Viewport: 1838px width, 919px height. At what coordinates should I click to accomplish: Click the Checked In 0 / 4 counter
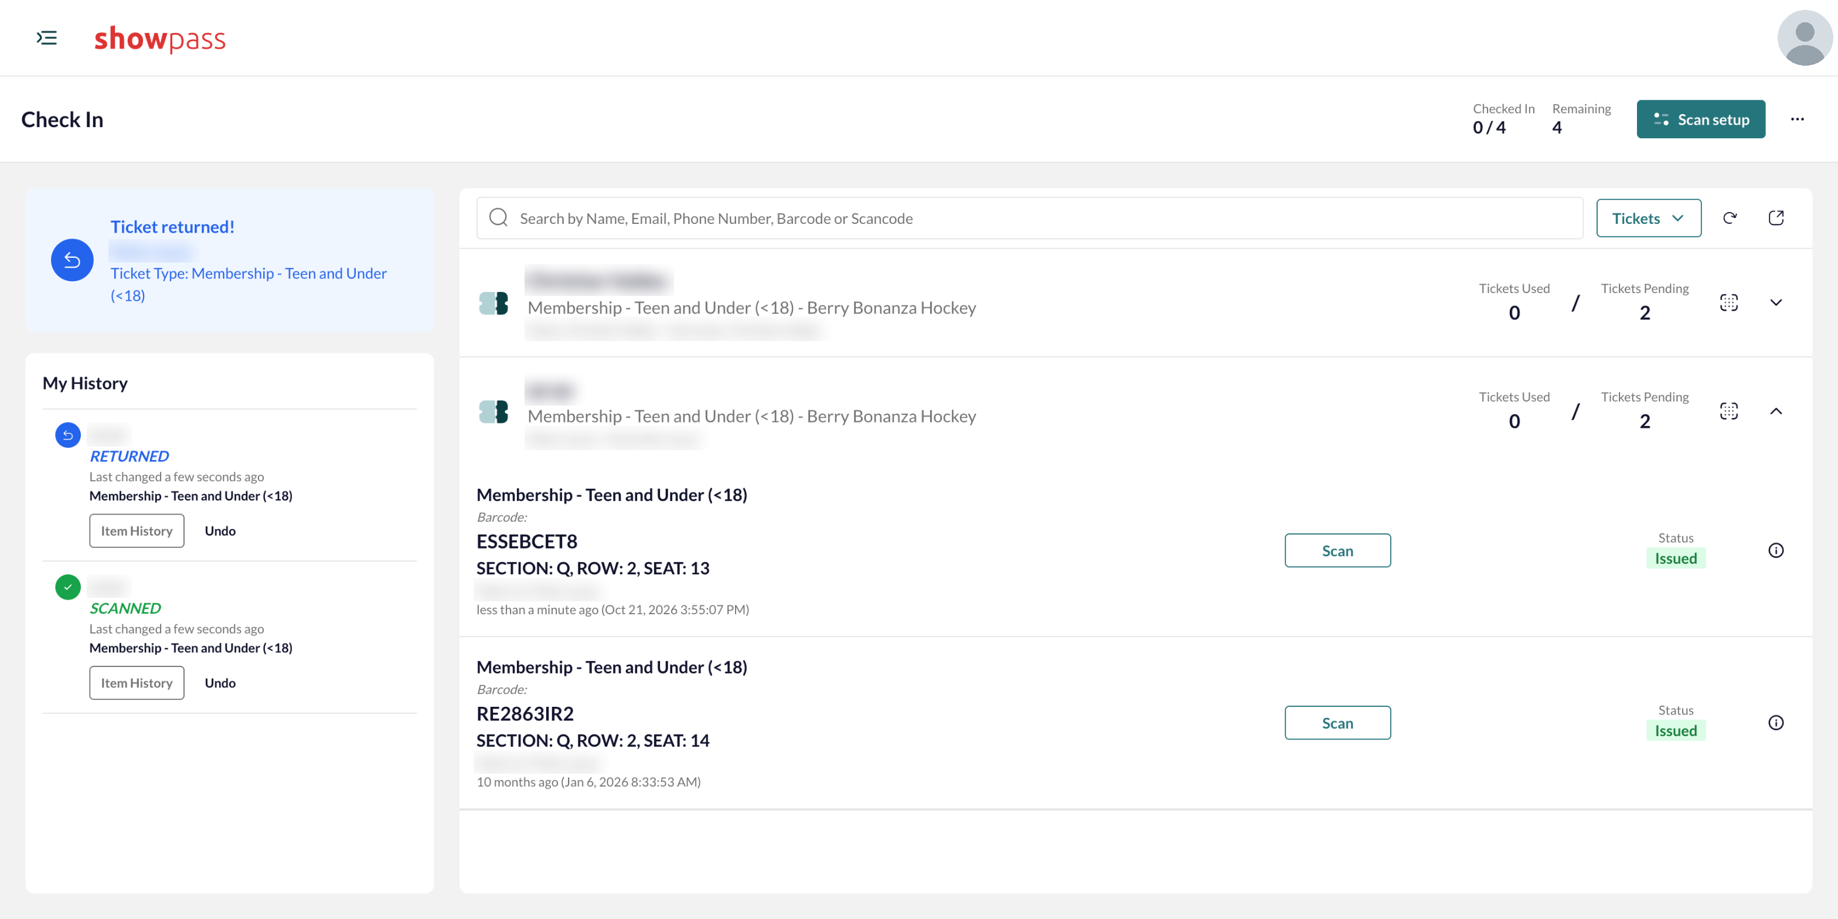1503,118
